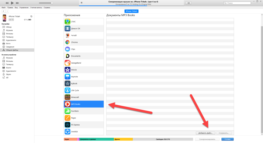Open Общие файлы in the sidebar
The width and height of the screenshot is (263, 143).
pyautogui.click(x=12, y=50)
